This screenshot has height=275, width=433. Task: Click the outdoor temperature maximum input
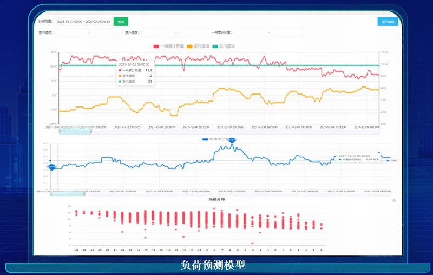click(194, 33)
